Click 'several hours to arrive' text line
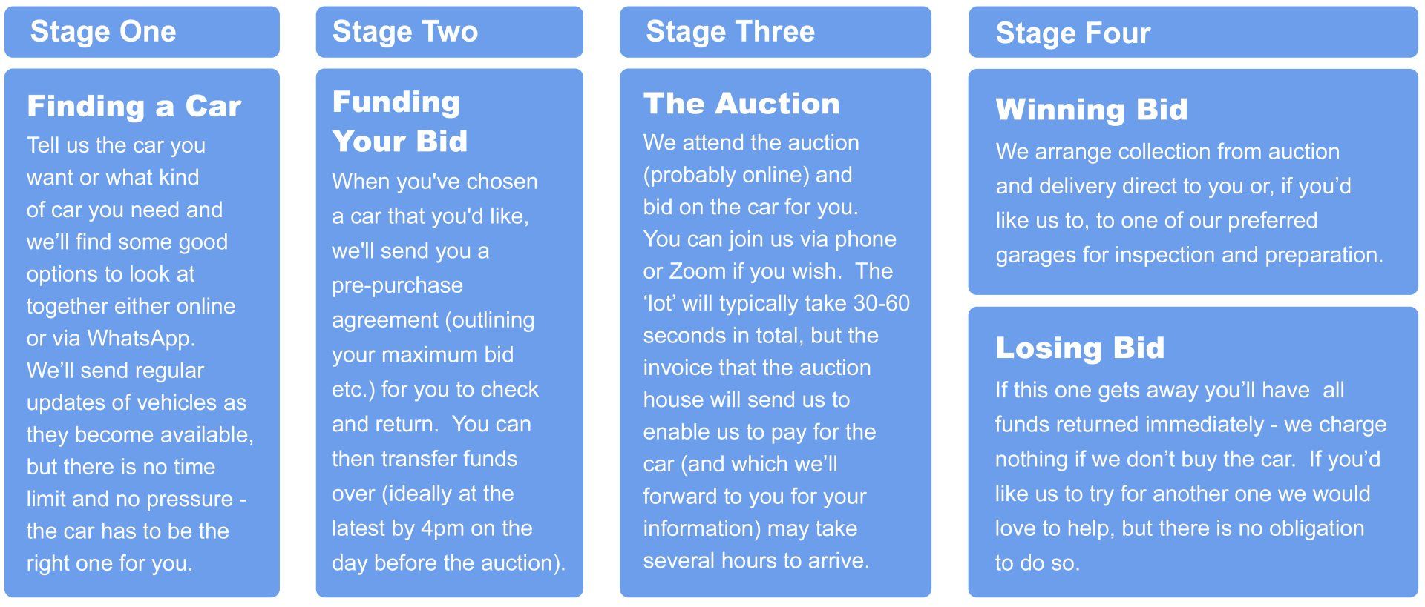 click(x=756, y=560)
